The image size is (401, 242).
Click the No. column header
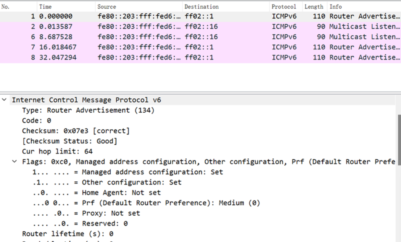coord(5,7)
